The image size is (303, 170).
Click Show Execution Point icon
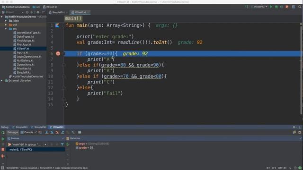(x=40, y=132)
